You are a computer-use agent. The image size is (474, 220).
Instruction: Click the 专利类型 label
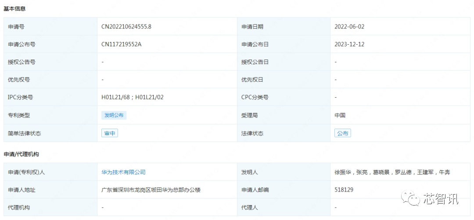19,115
